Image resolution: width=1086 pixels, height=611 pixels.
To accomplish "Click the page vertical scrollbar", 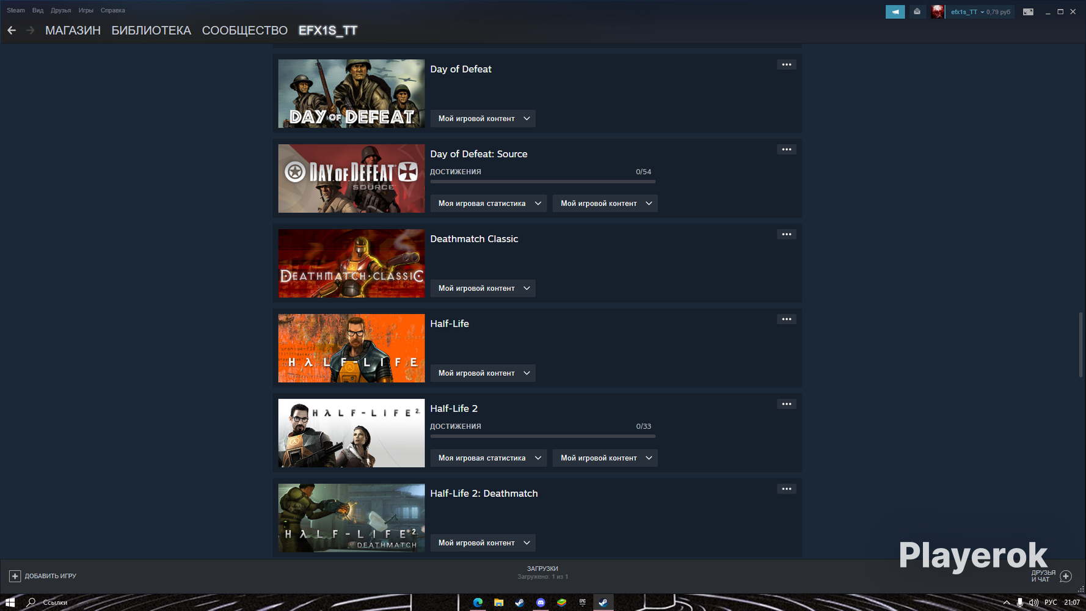I will point(1080,345).
